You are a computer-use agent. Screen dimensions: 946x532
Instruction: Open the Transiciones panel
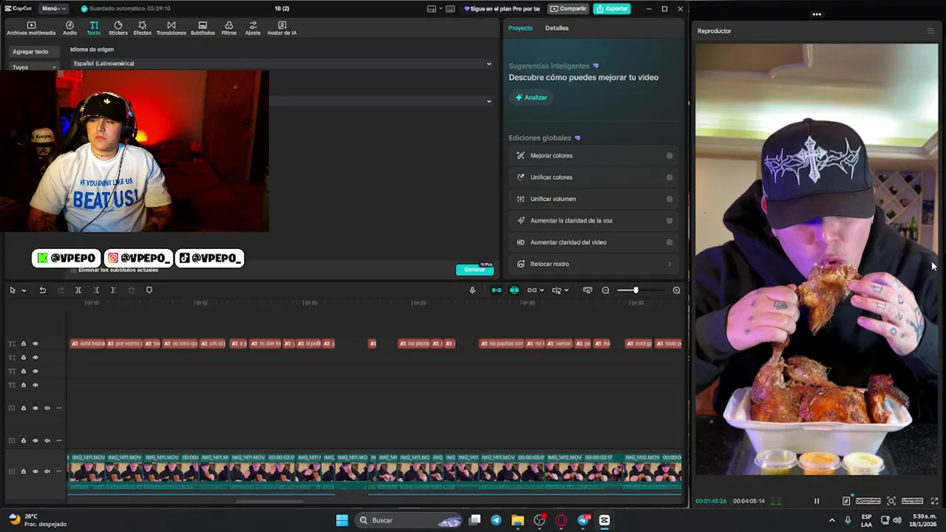(x=171, y=28)
